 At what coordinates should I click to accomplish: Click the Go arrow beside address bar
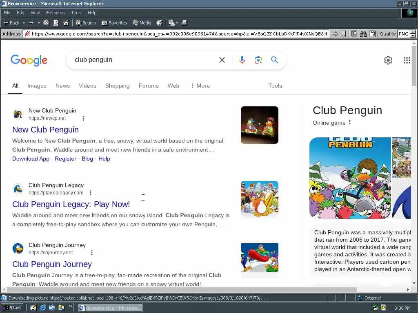pos(335,34)
